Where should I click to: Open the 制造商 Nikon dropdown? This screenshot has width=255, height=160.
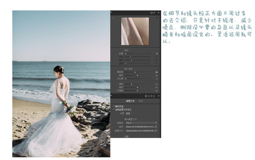coord(141,123)
